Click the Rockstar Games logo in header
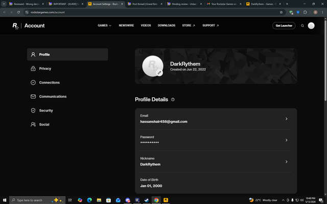The height and width of the screenshot is (204, 327). pyautogui.click(x=16, y=26)
